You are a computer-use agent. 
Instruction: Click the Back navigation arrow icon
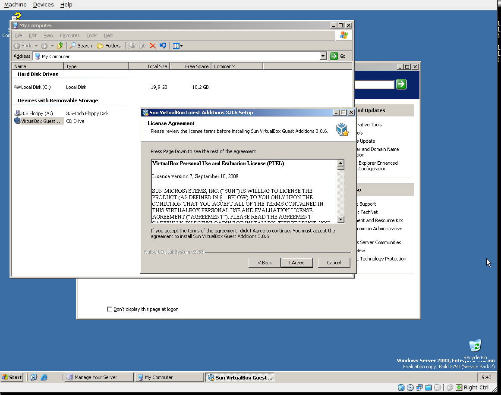17,46
